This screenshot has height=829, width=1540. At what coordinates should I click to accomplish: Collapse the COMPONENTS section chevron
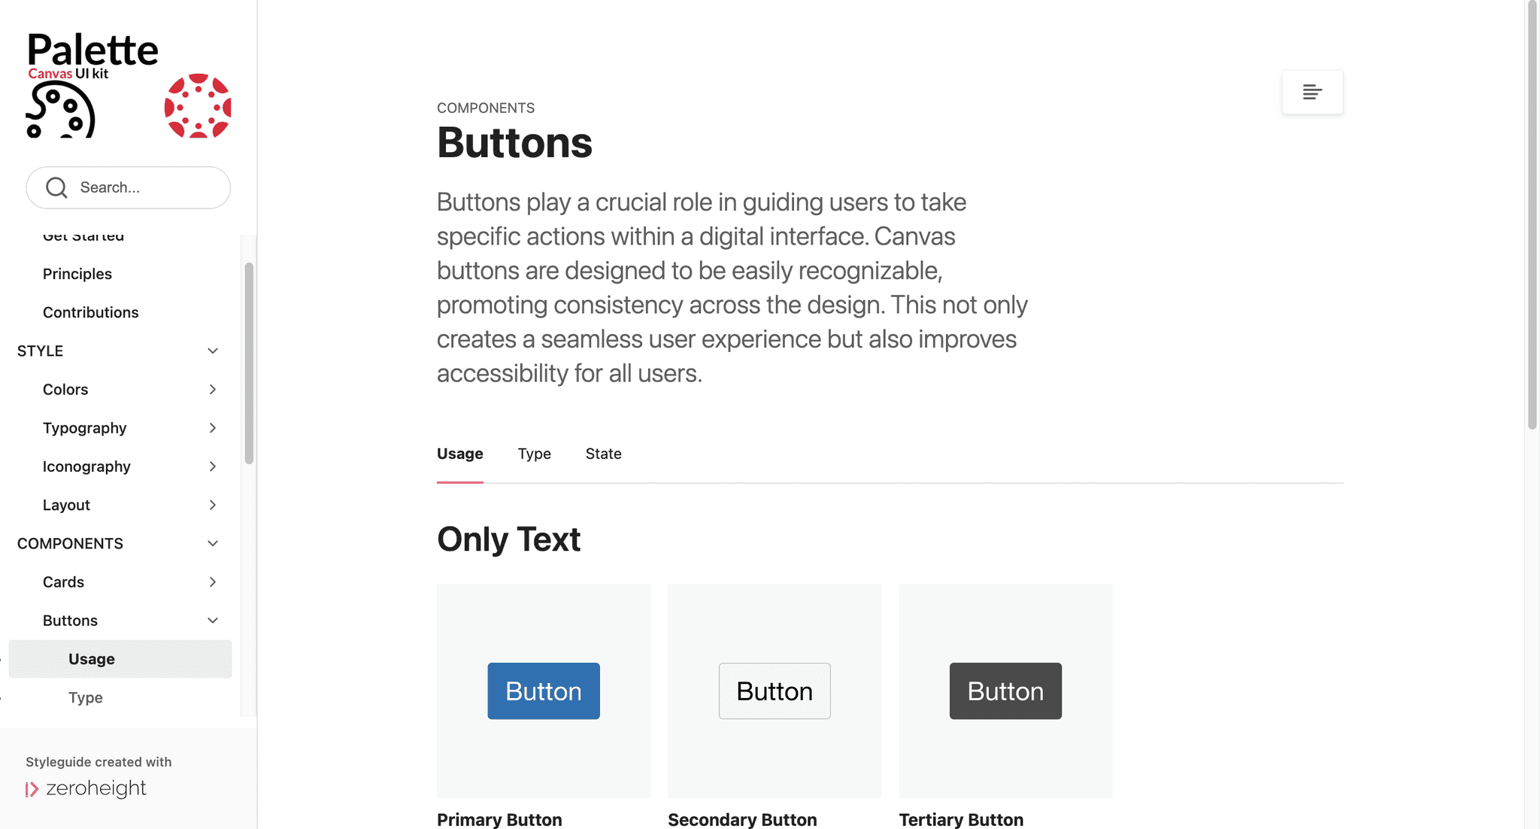click(x=213, y=543)
